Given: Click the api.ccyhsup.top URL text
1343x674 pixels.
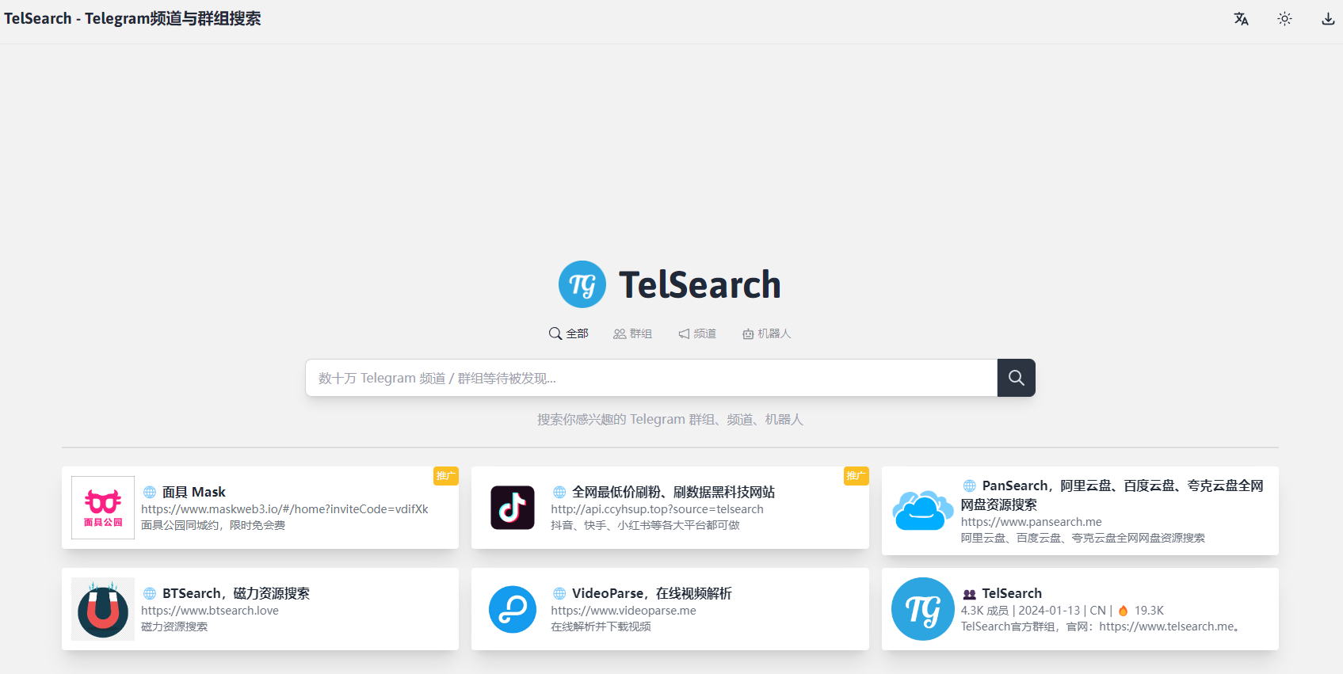Looking at the screenshot, I should coord(657,509).
